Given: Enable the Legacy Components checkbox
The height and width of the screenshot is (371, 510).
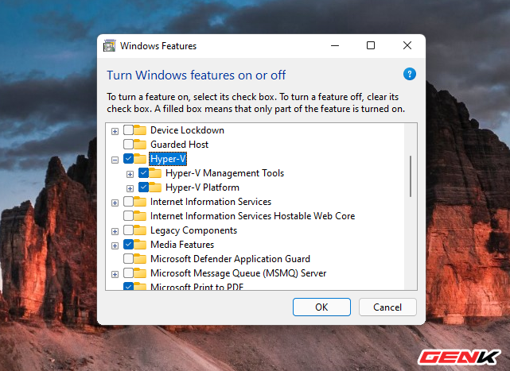Looking at the screenshot, I should pos(128,230).
